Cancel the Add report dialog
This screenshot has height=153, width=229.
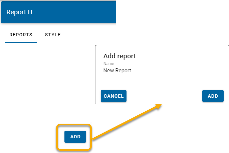click(113, 96)
